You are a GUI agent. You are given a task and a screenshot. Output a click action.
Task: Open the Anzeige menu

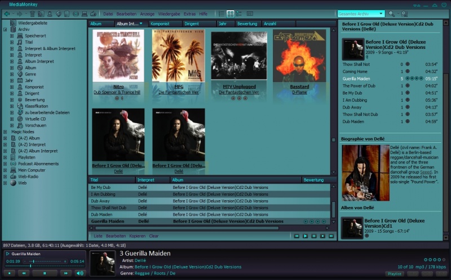[x=147, y=13]
